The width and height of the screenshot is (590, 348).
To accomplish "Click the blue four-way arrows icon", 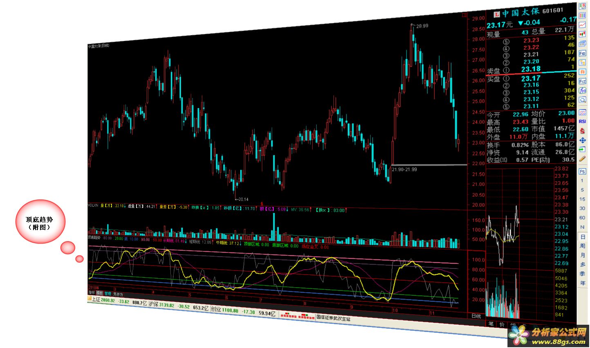I will coord(582,140).
